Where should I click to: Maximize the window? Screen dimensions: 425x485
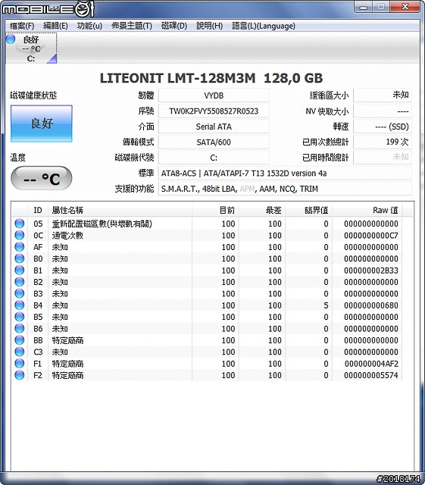[381, 7]
